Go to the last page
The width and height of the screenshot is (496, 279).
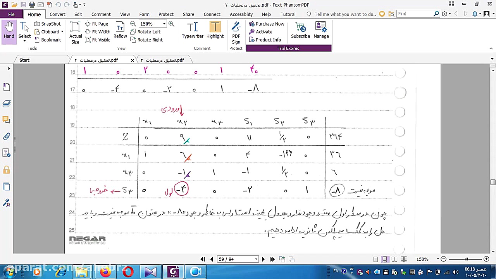click(x=272, y=259)
